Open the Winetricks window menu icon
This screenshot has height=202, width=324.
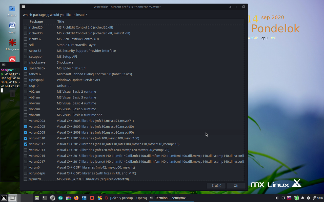(23, 7)
